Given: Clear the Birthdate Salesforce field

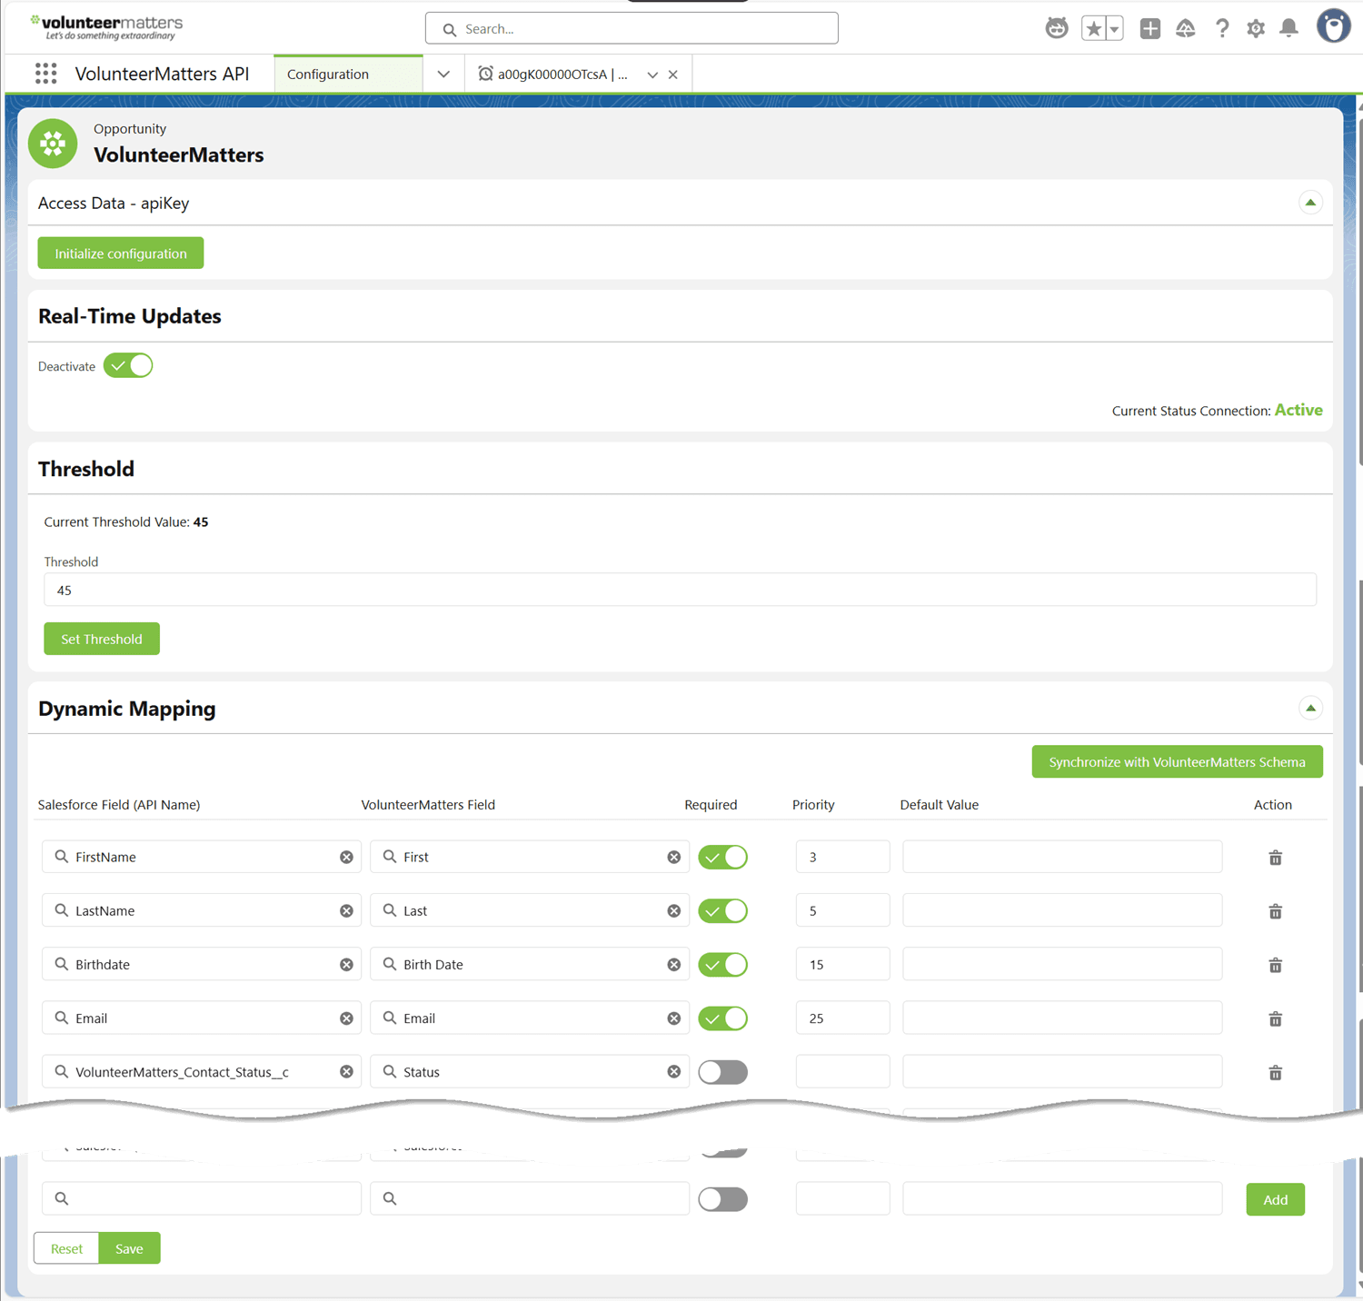Looking at the screenshot, I should (346, 964).
